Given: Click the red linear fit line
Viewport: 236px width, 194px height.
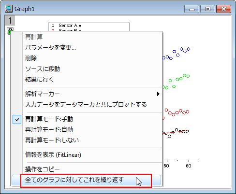Looking at the screenshot, I should pyautogui.click(x=175, y=132).
